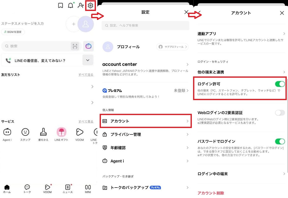Open 連動アプリ linked apps row
Image resolution: width=288 pixels, height=198 pixels.
[x=241, y=38]
